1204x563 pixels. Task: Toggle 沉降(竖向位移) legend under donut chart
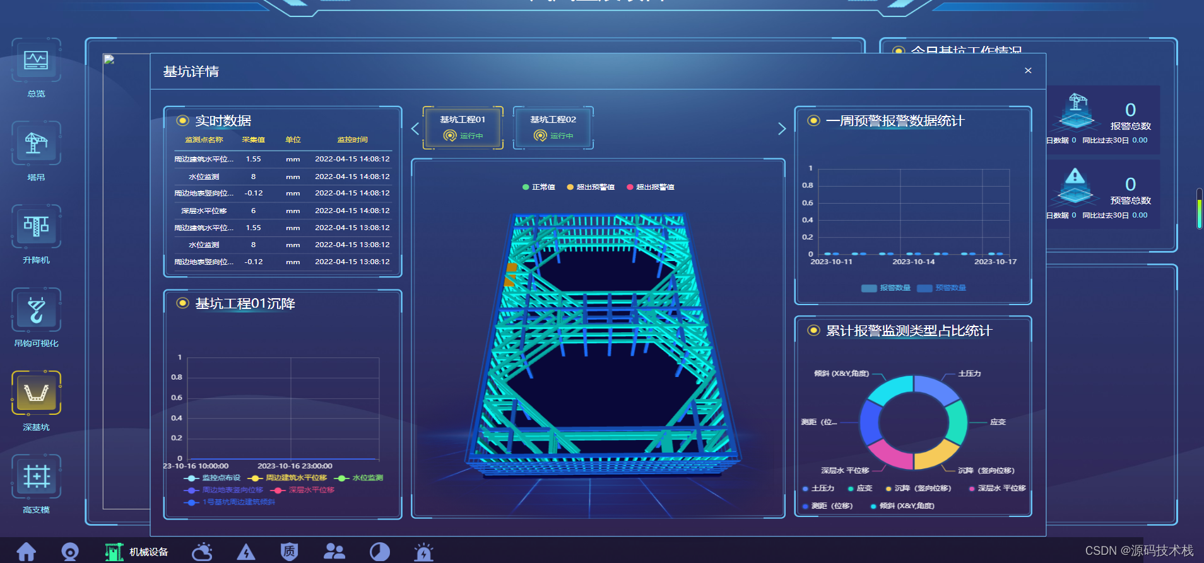[918, 489]
